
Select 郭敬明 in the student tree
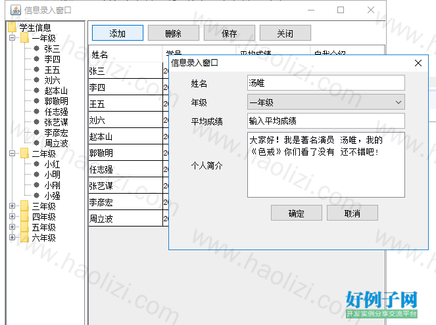(56, 101)
